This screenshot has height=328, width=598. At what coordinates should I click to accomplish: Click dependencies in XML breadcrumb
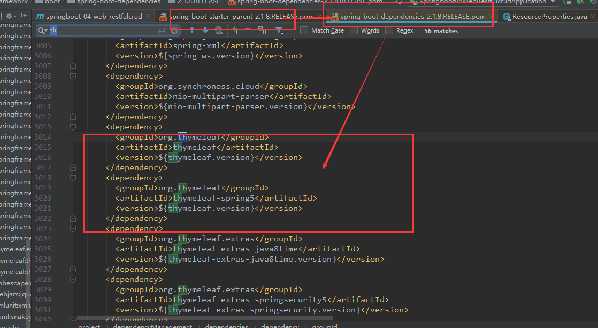point(226,326)
